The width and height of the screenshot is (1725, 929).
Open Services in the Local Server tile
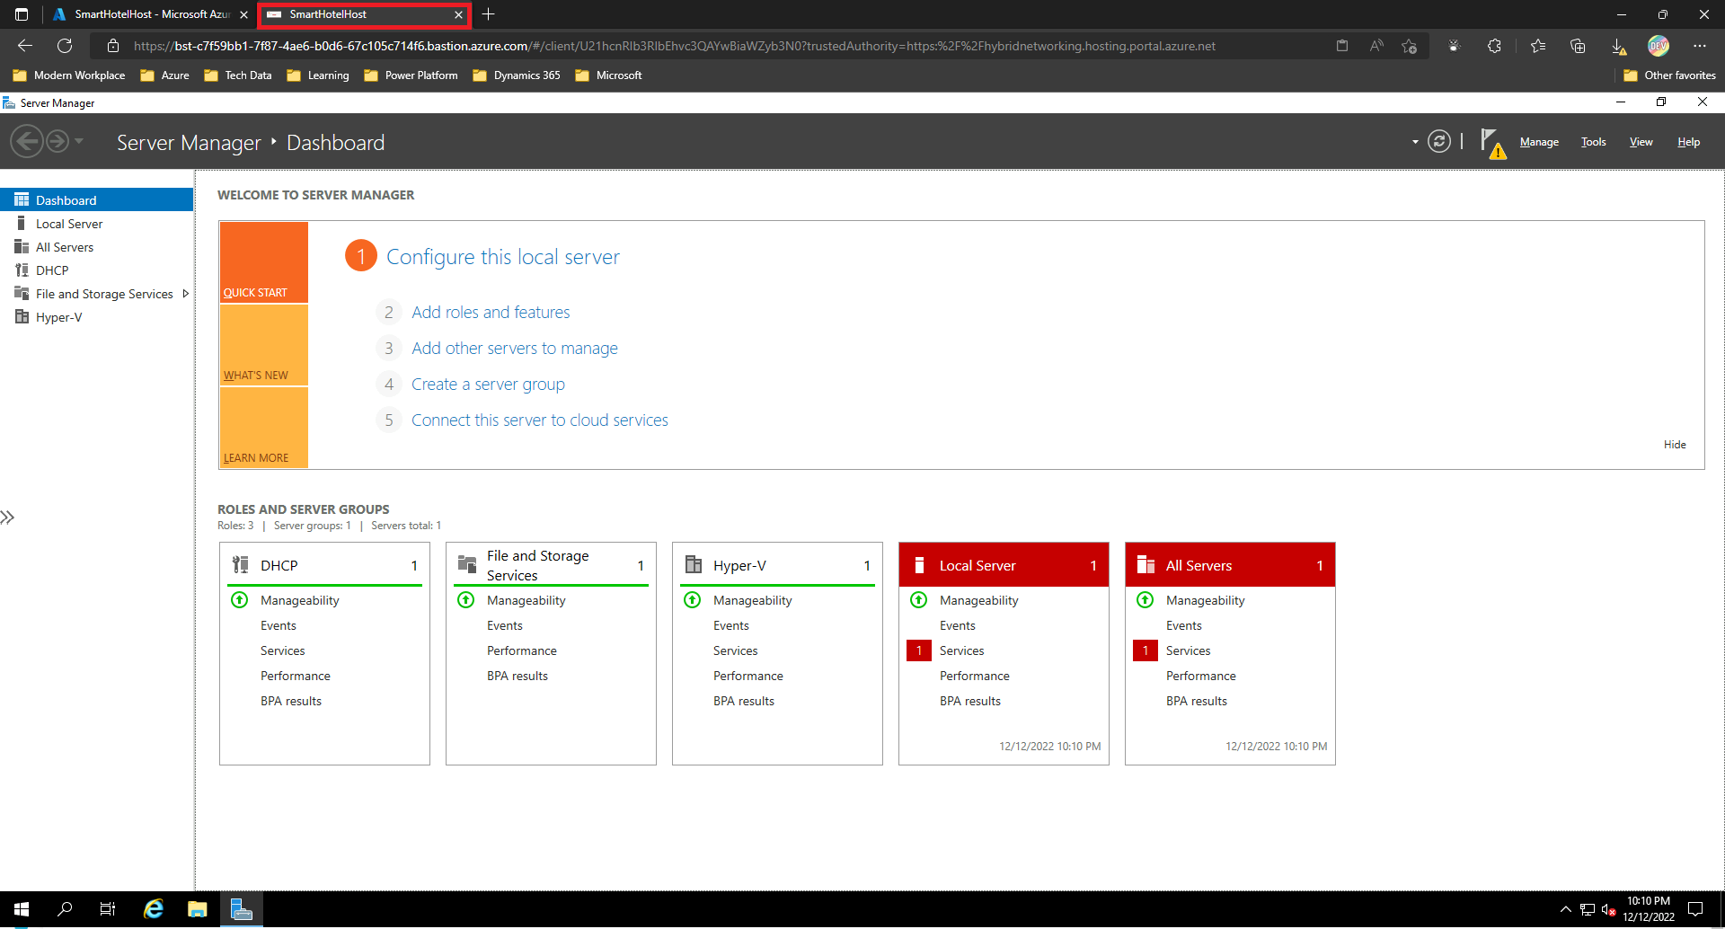[961, 650]
